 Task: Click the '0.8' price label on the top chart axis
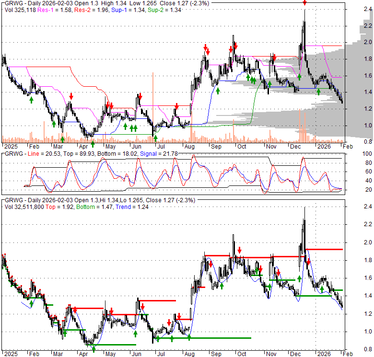(368, 142)
